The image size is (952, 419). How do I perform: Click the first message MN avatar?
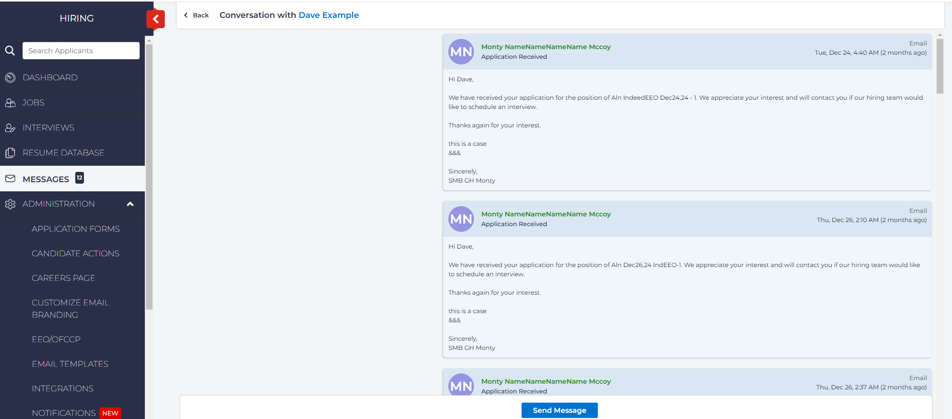461,52
